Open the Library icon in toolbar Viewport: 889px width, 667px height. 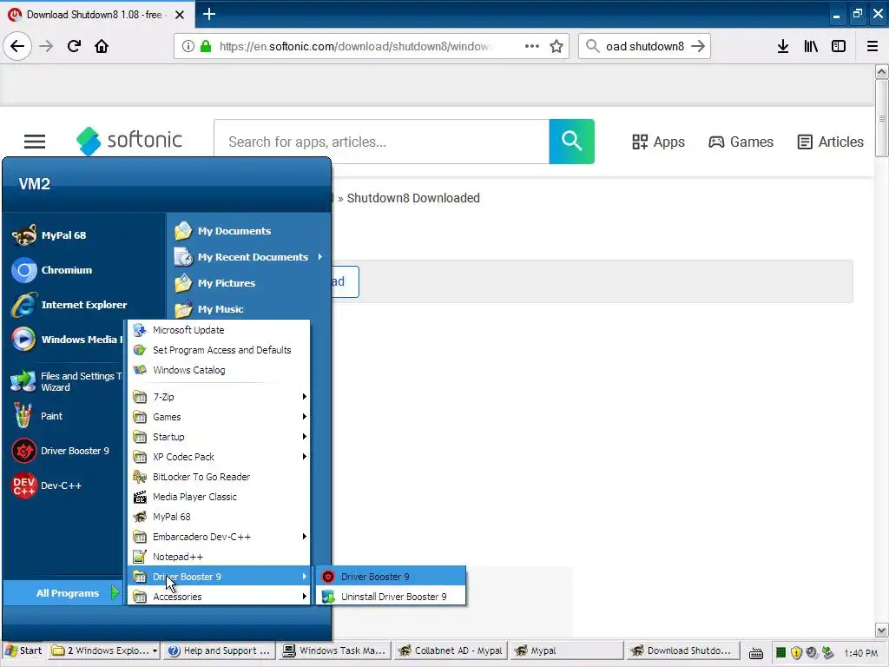point(811,46)
